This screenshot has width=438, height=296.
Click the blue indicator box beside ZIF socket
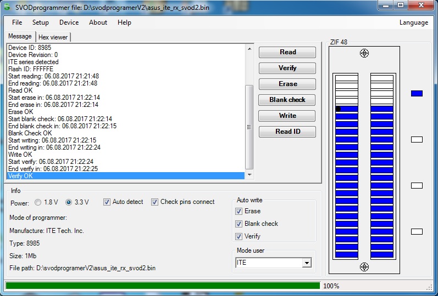pos(417,94)
